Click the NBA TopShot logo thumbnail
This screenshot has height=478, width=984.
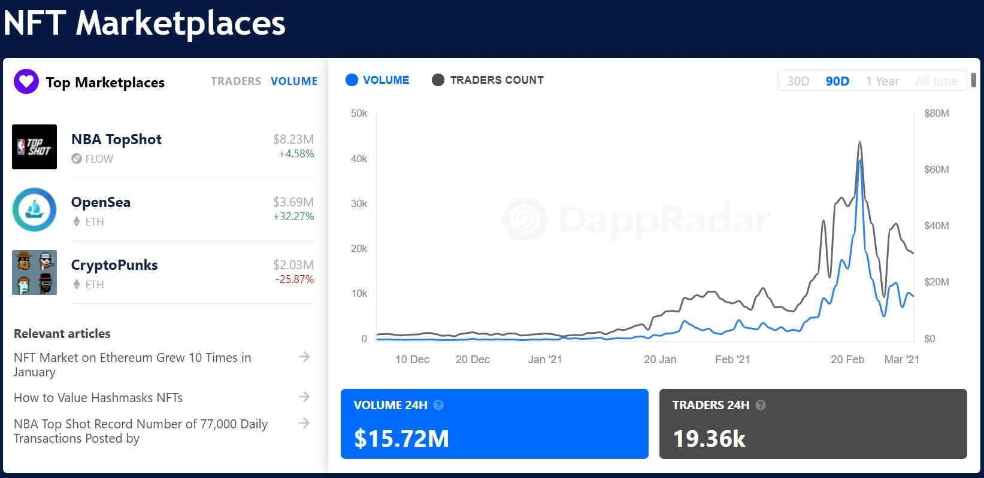(35, 147)
